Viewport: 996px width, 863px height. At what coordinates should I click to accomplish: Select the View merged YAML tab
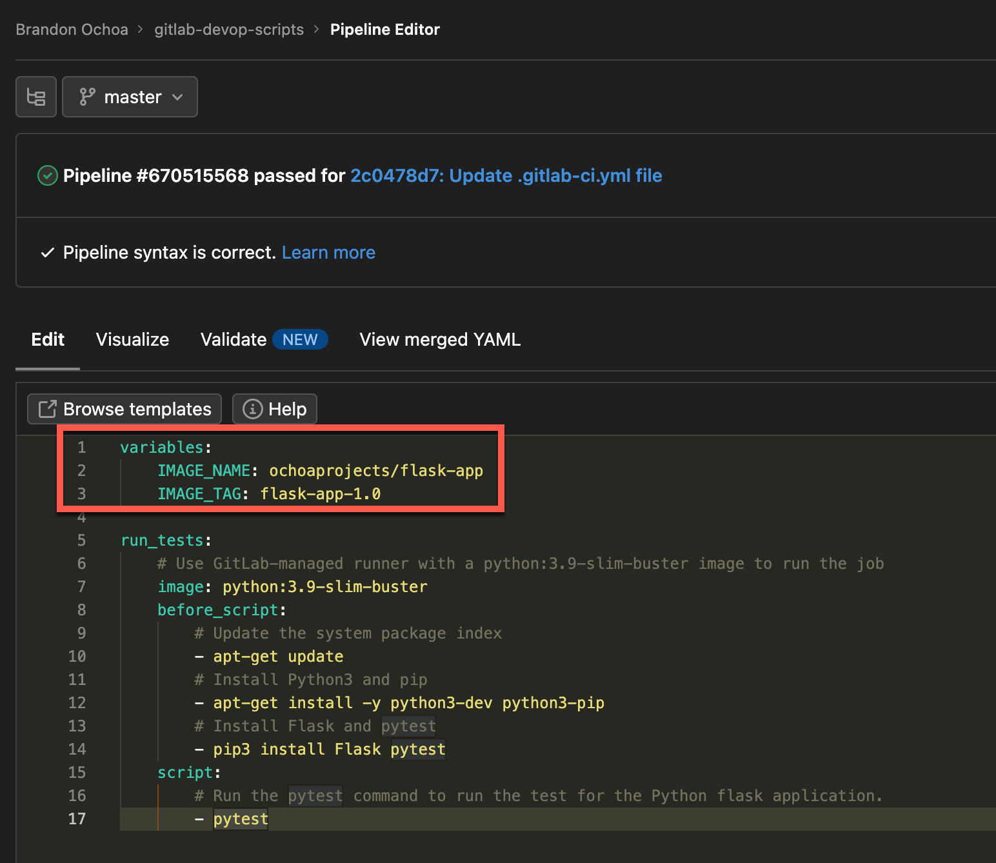[439, 339]
